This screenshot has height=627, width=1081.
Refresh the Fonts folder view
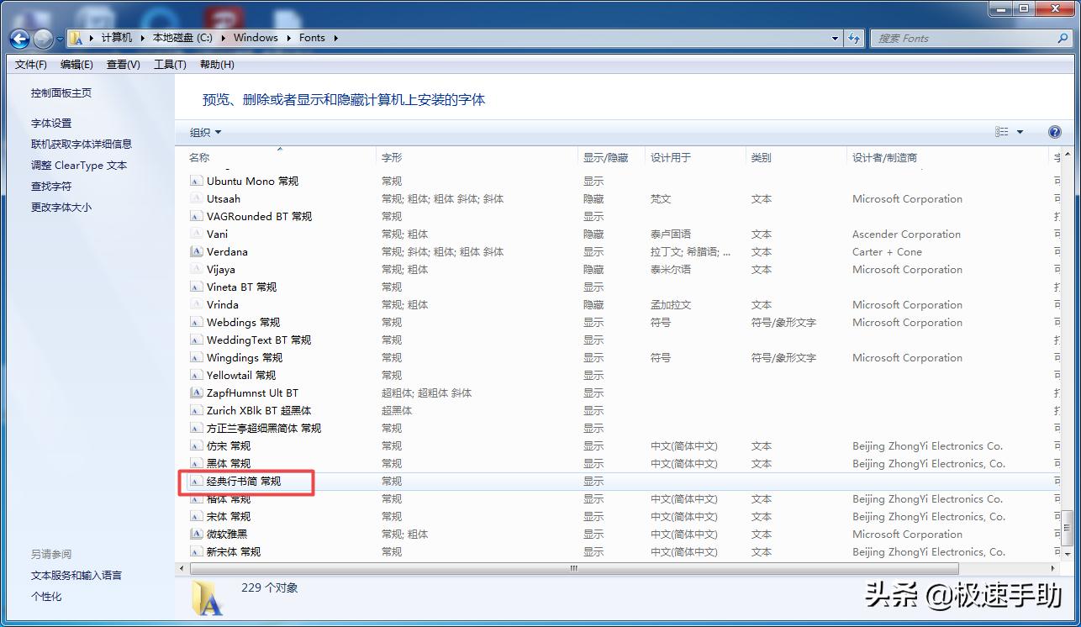[x=854, y=38]
